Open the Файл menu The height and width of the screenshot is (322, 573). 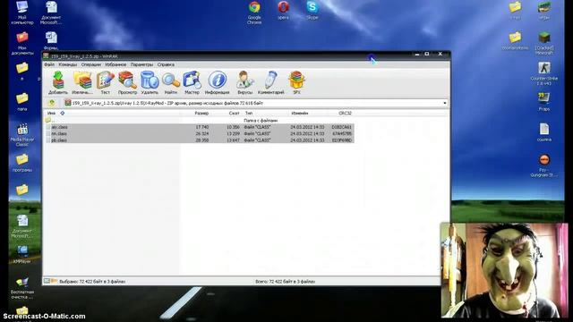49,64
